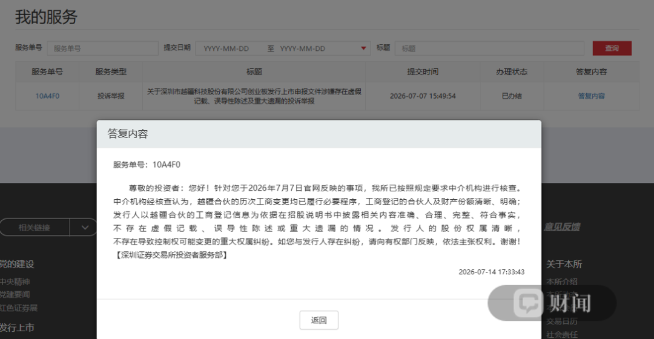Click the 返回 button in the dialog
The image size is (654, 339).
(319, 320)
